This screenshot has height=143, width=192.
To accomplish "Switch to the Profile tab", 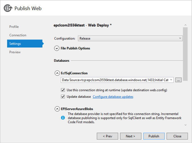I will point(14,27).
